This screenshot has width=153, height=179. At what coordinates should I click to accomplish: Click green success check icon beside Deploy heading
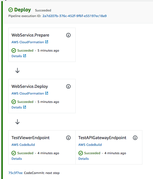pos(11,10)
